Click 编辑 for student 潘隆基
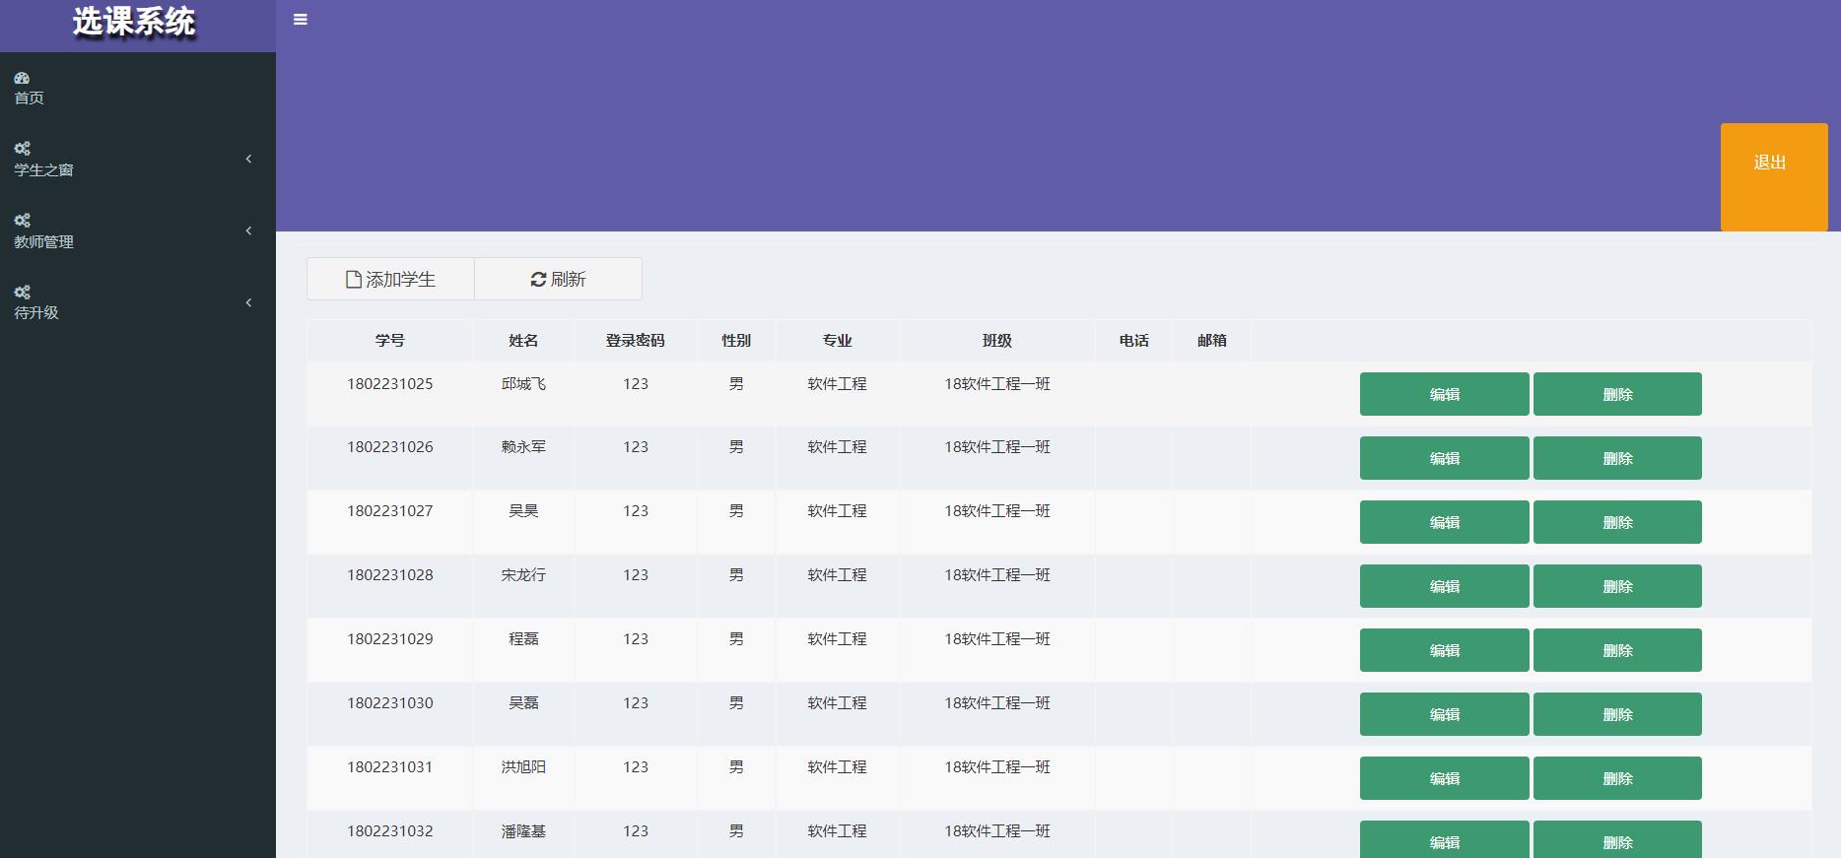Image resolution: width=1841 pixels, height=858 pixels. pos(1445,839)
